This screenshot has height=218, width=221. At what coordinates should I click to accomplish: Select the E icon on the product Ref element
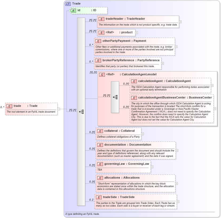[x=101, y=32]
